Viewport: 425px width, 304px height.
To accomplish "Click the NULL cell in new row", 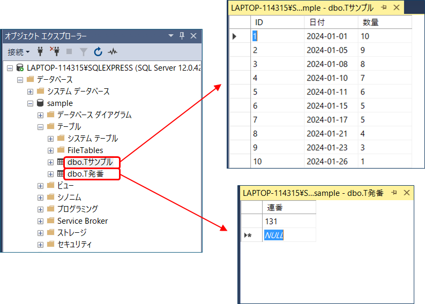I will tap(289, 235).
